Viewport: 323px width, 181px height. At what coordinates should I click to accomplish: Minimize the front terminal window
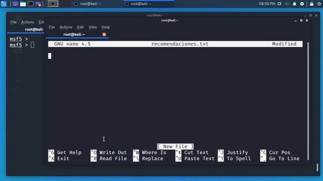(x=296, y=21)
